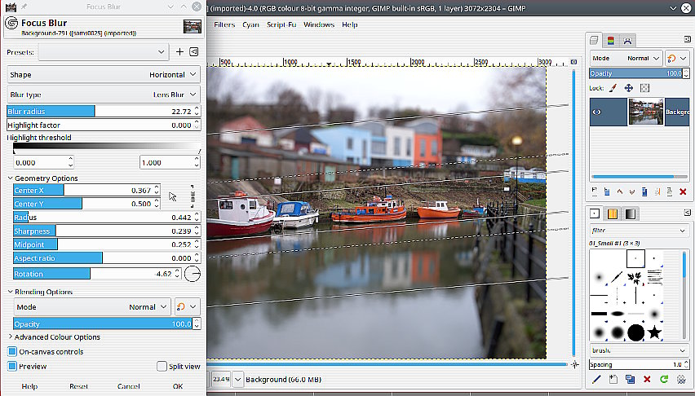Save current settings as preset with plus icon
The image size is (695, 396).
tap(180, 52)
